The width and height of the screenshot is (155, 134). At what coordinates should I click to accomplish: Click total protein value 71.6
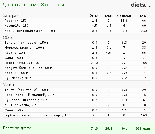(x=94, y=129)
